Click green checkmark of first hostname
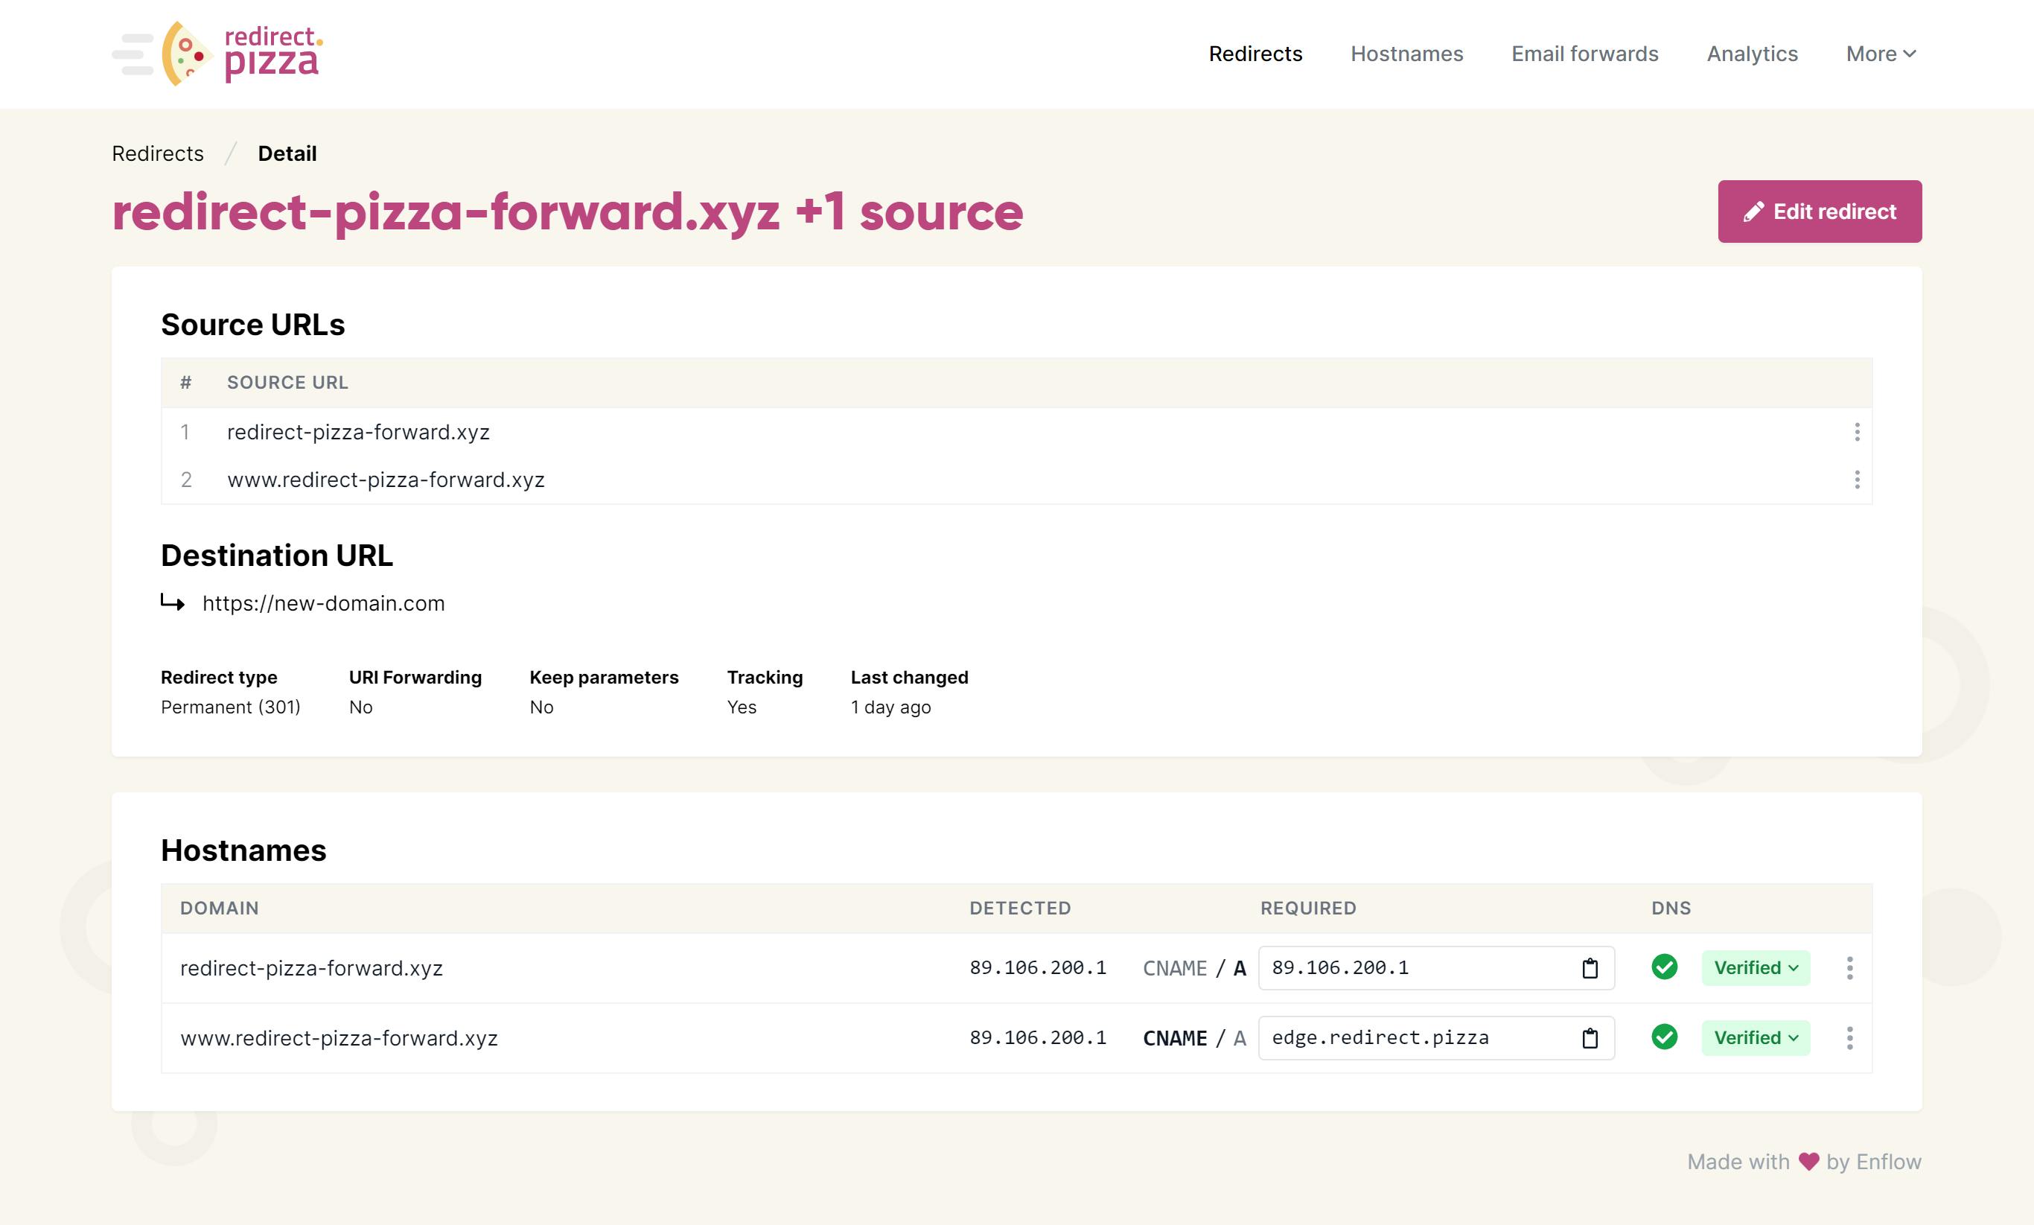The height and width of the screenshot is (1225, 2034). [1664, 967]
